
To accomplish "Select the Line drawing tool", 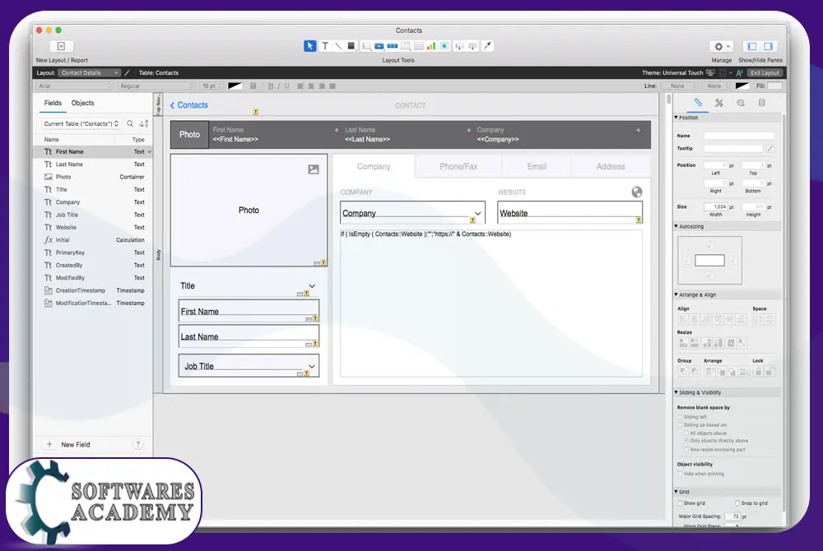I will [338, 46].
